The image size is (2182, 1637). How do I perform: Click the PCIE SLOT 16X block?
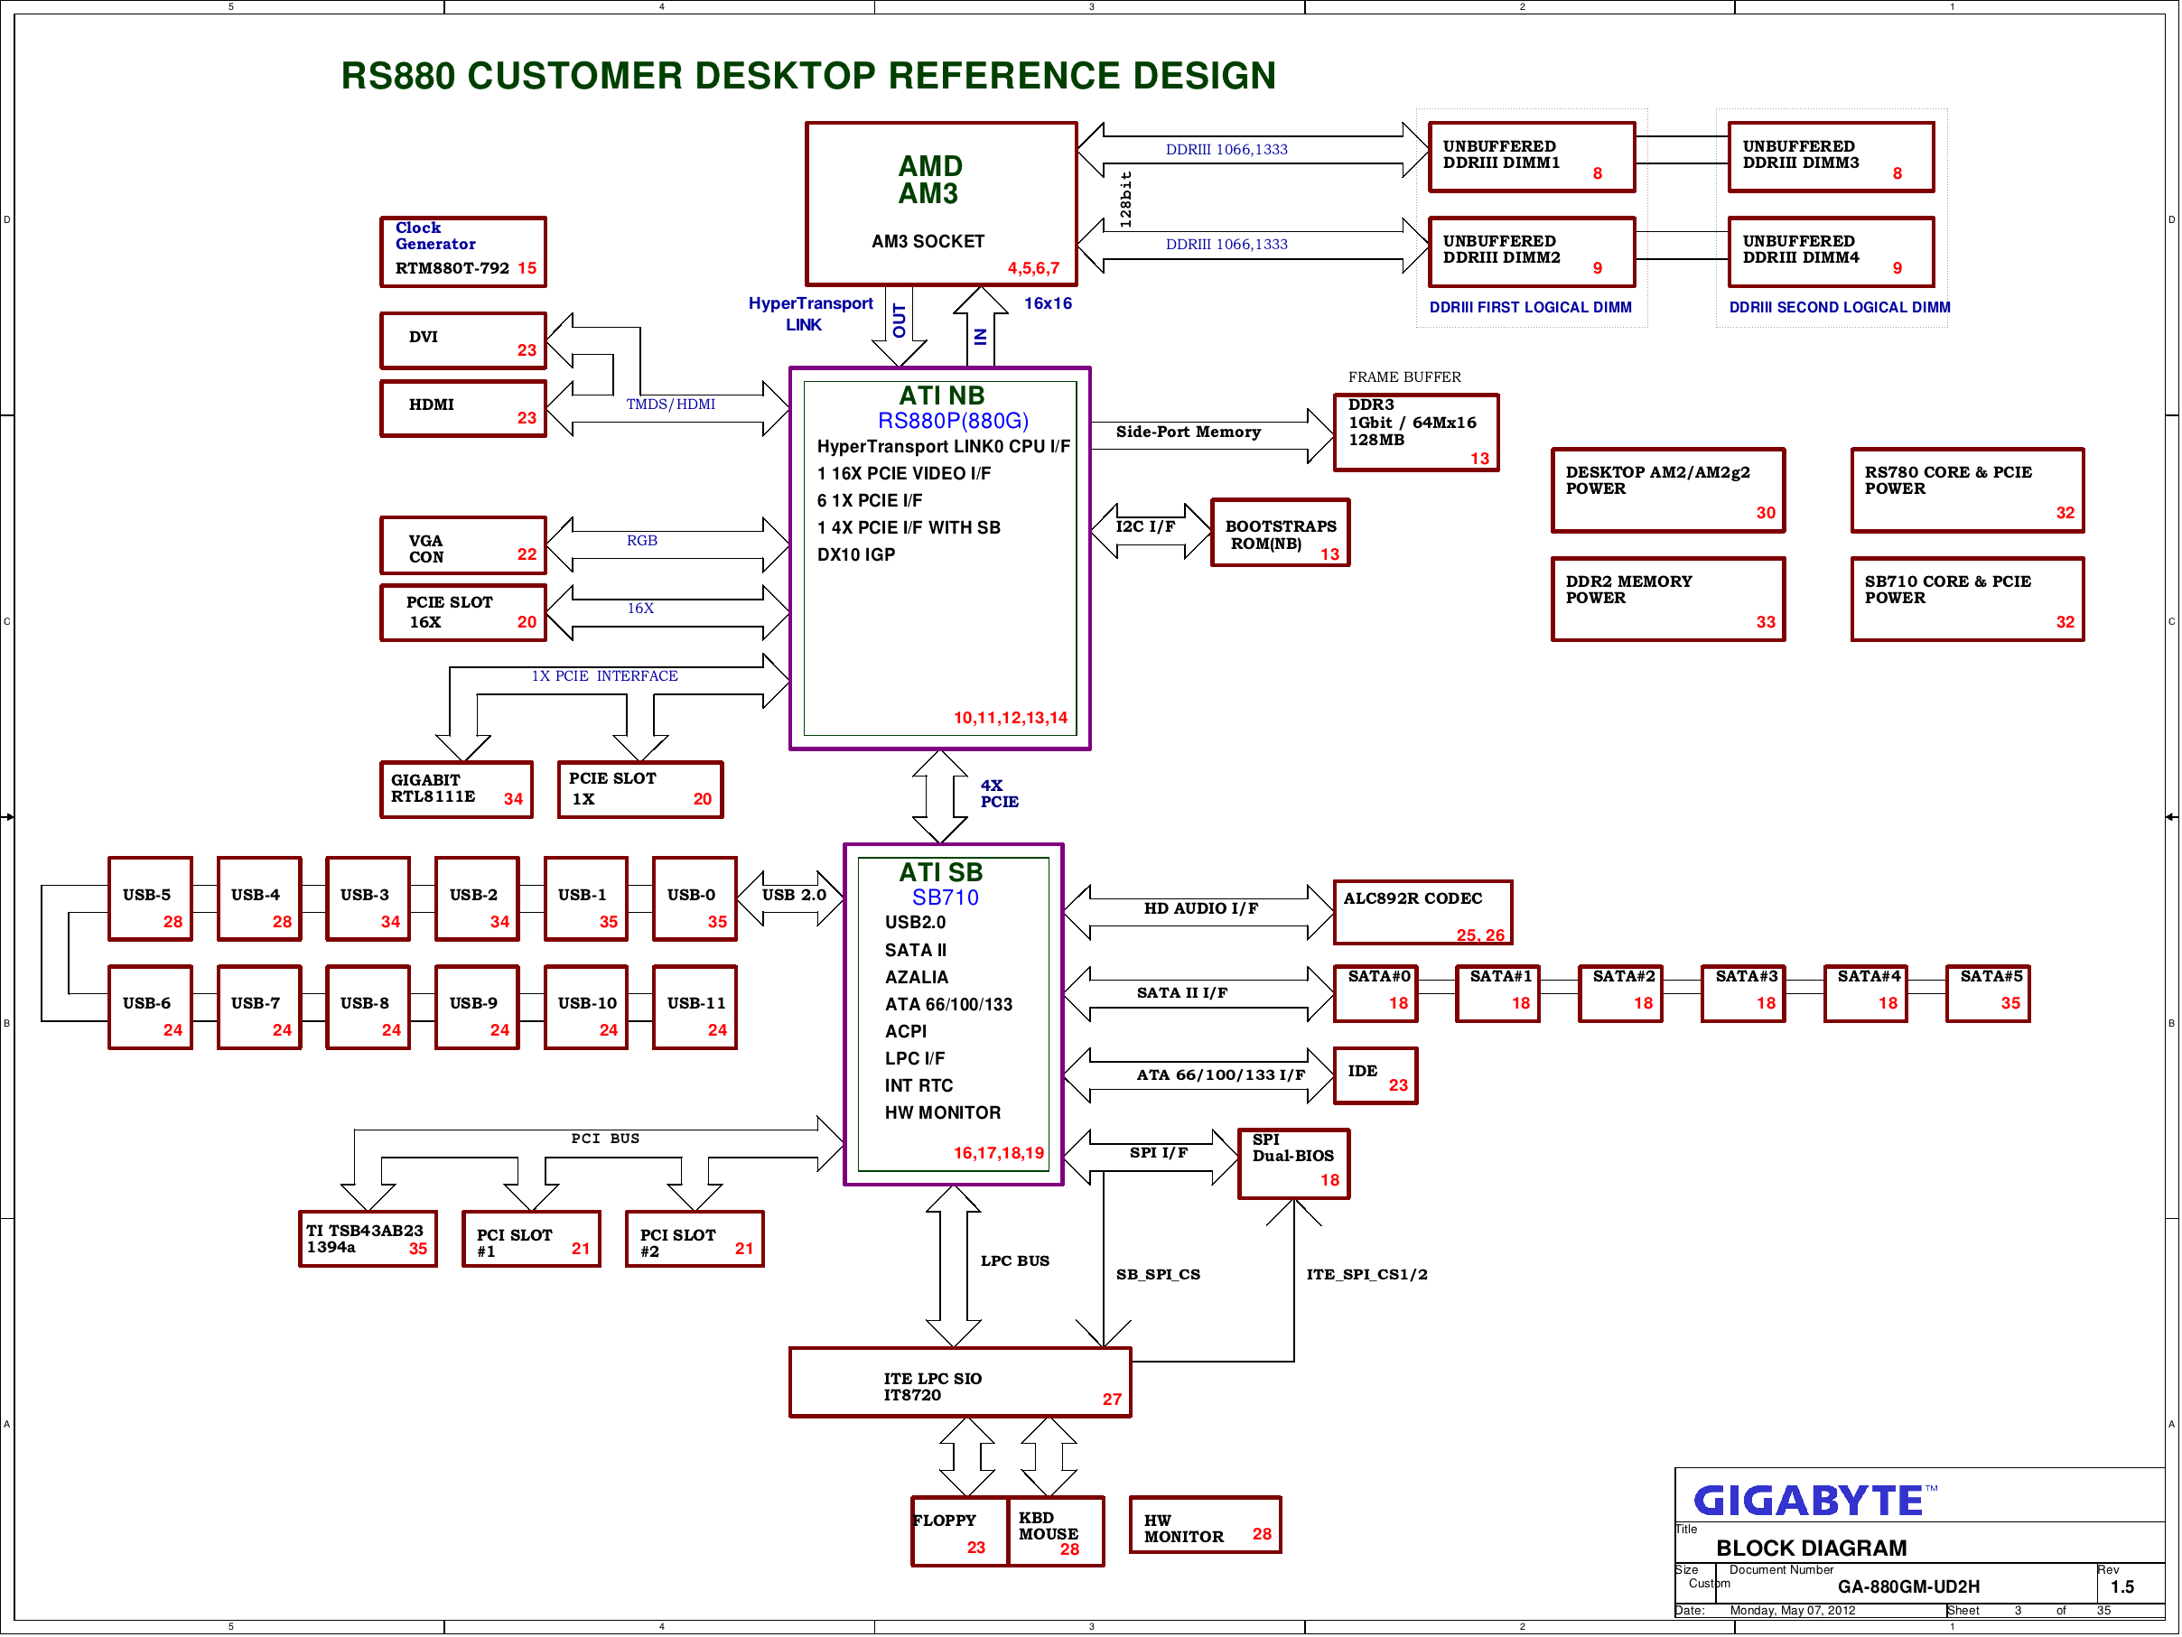pos(462,612)
